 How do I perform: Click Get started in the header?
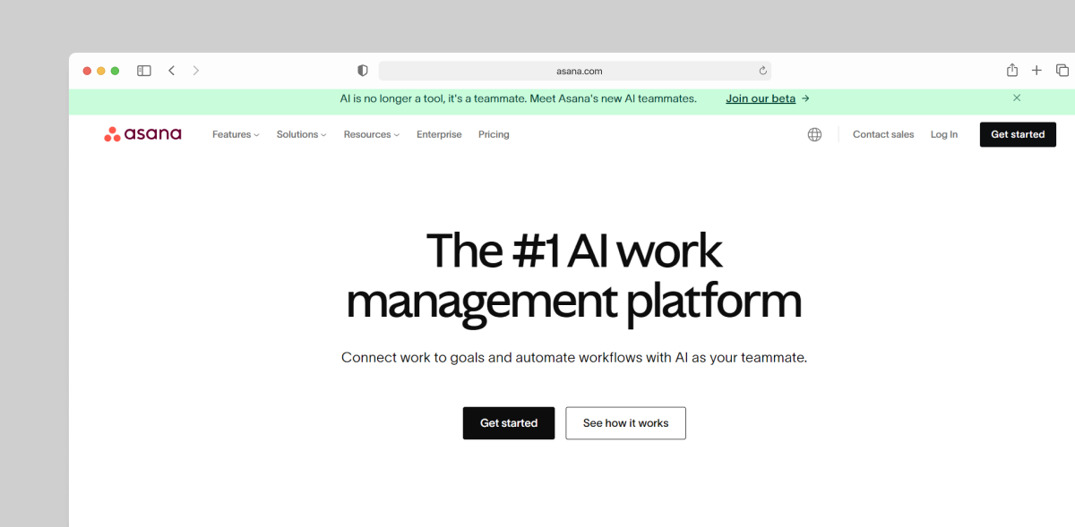click(1018, 134)
